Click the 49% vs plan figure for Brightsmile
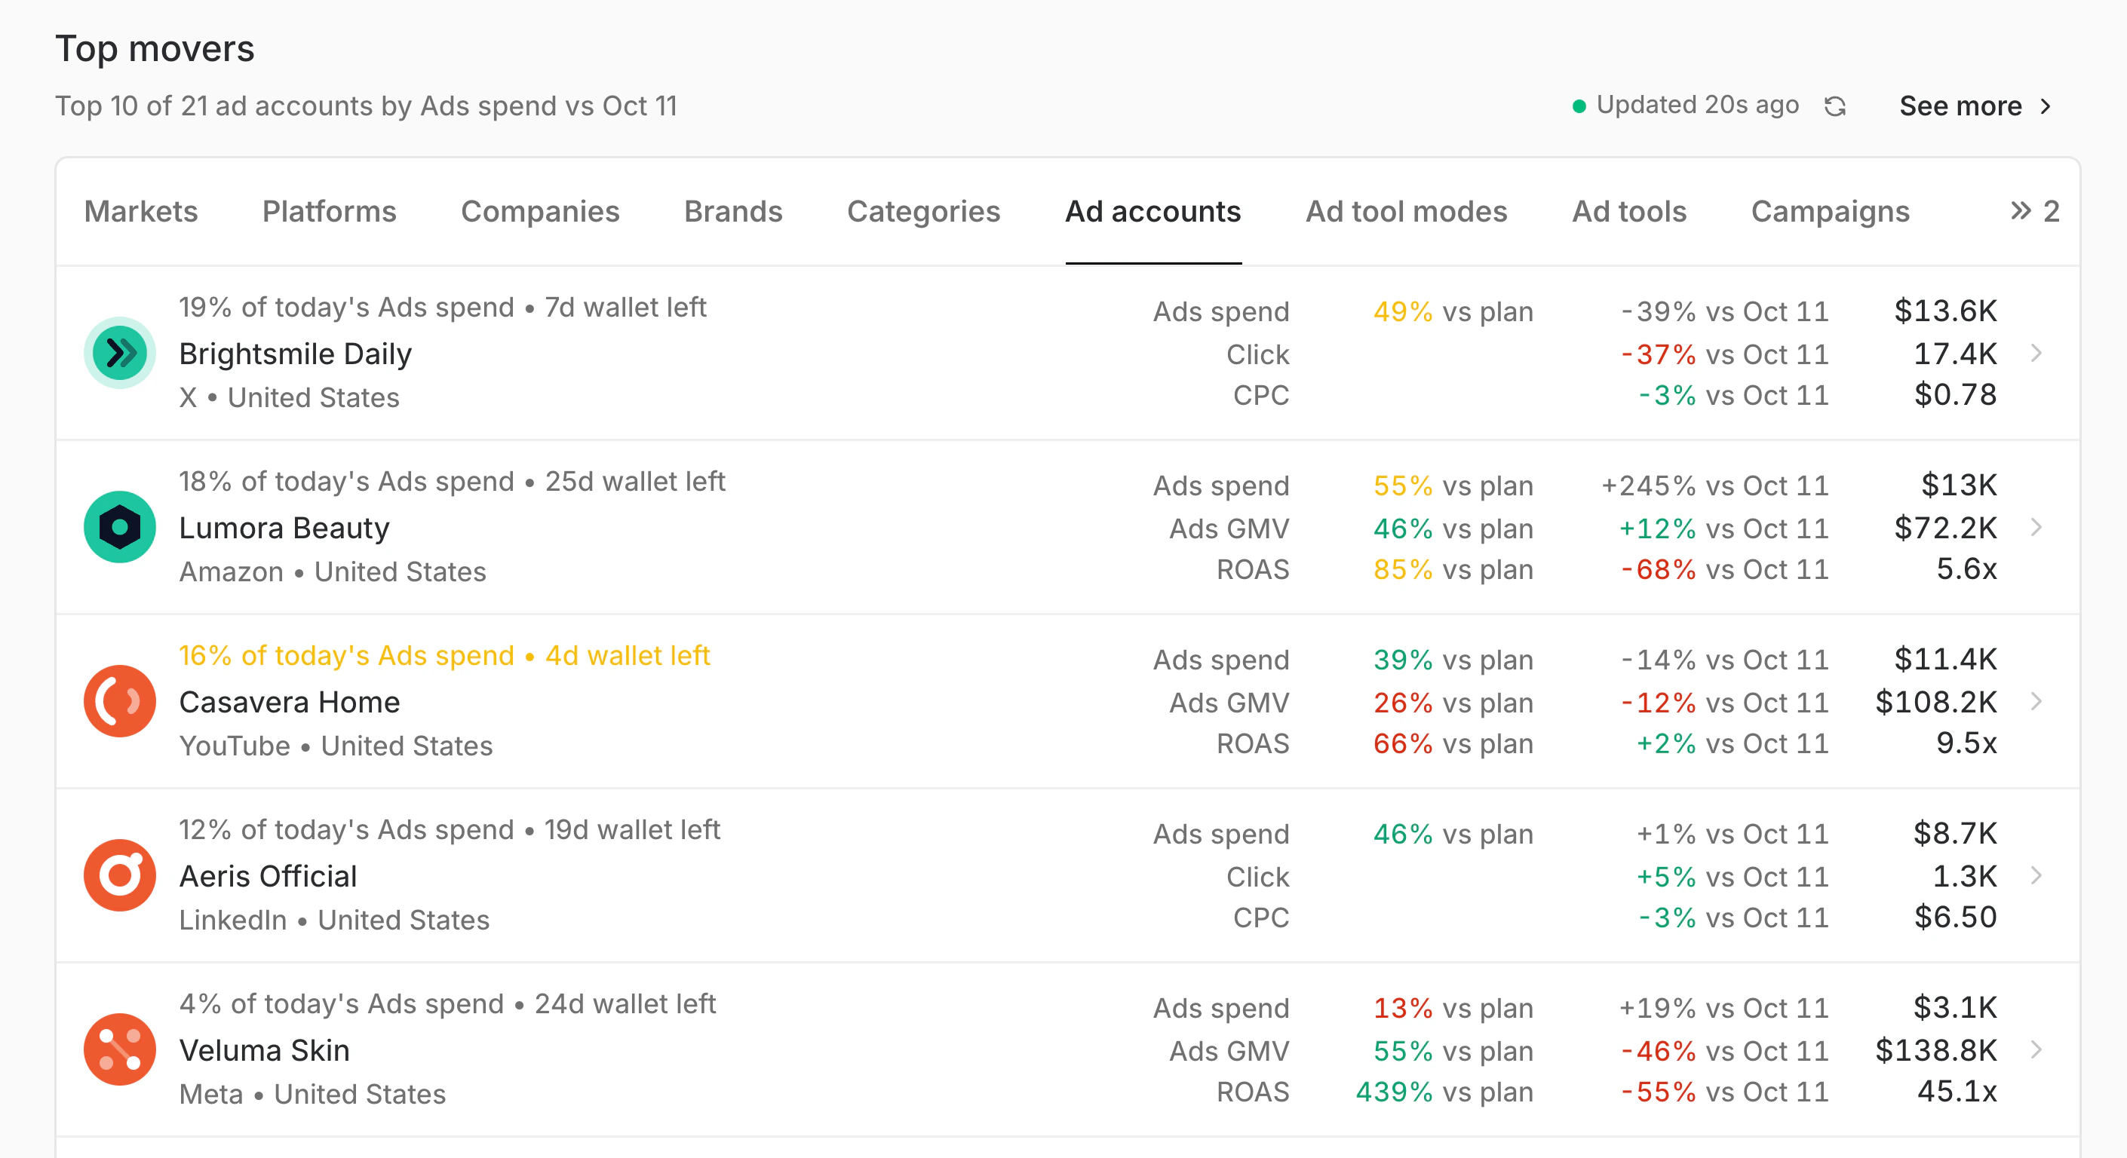Viewport: 2127px width, 1158px height. point(1453,312)
